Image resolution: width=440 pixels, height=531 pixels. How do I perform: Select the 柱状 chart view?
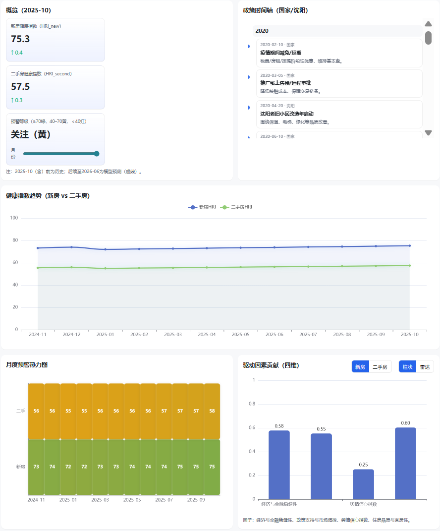pos(407,367)
